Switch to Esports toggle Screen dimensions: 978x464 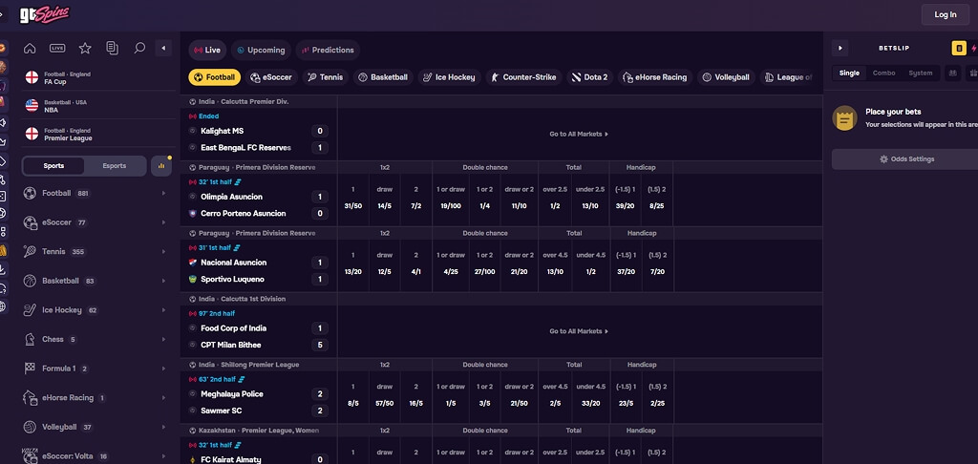click(115, 166)
